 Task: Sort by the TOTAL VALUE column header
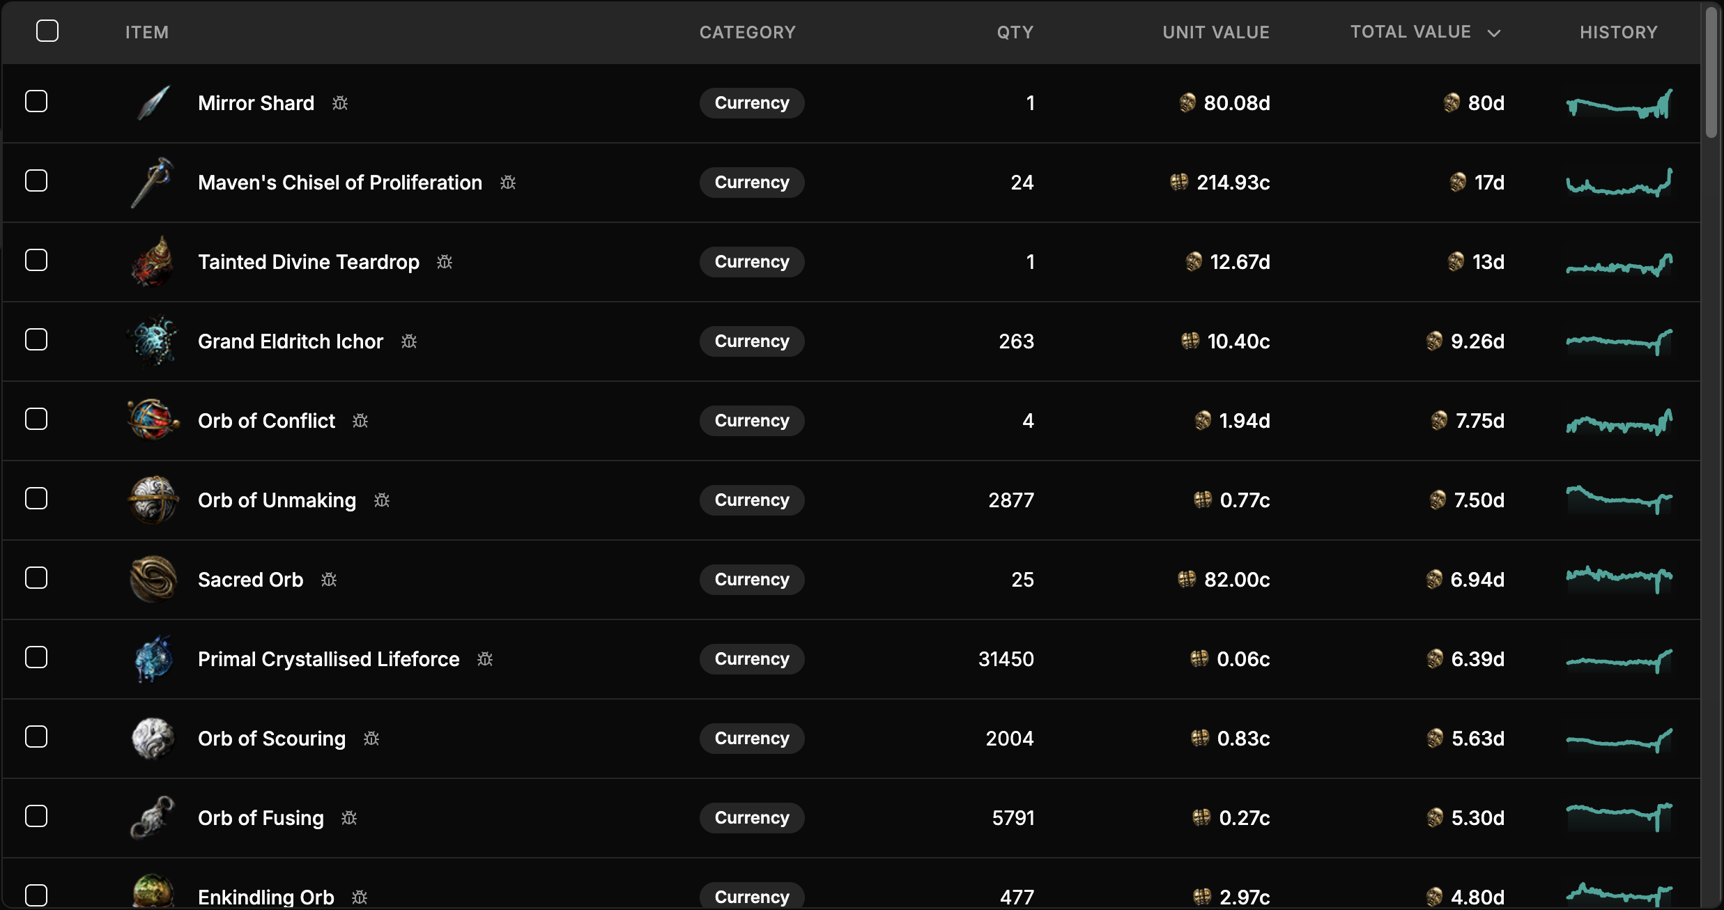pos(1410,32)
